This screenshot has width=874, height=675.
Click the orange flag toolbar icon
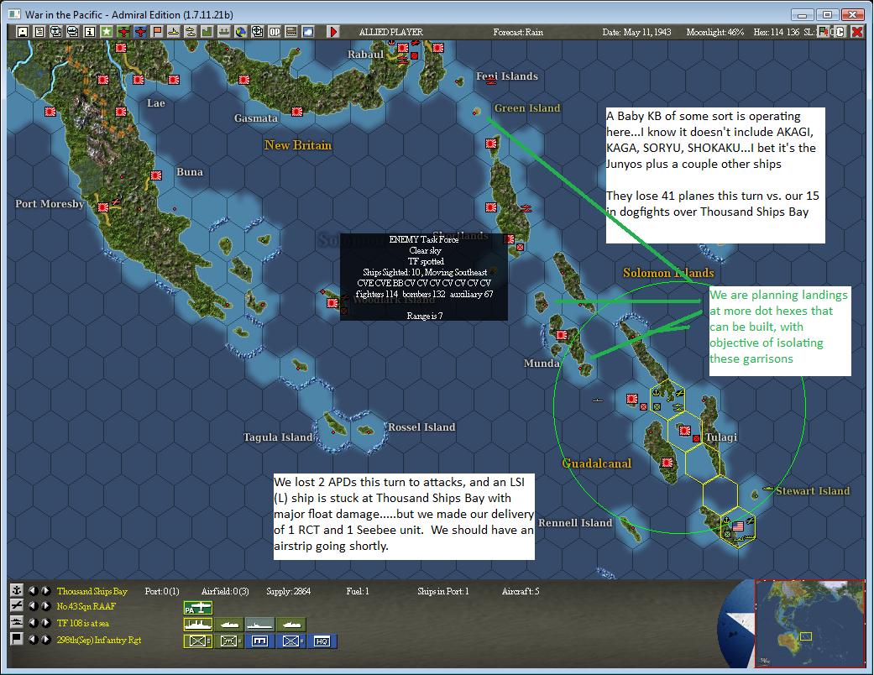[x=157, y=32]
